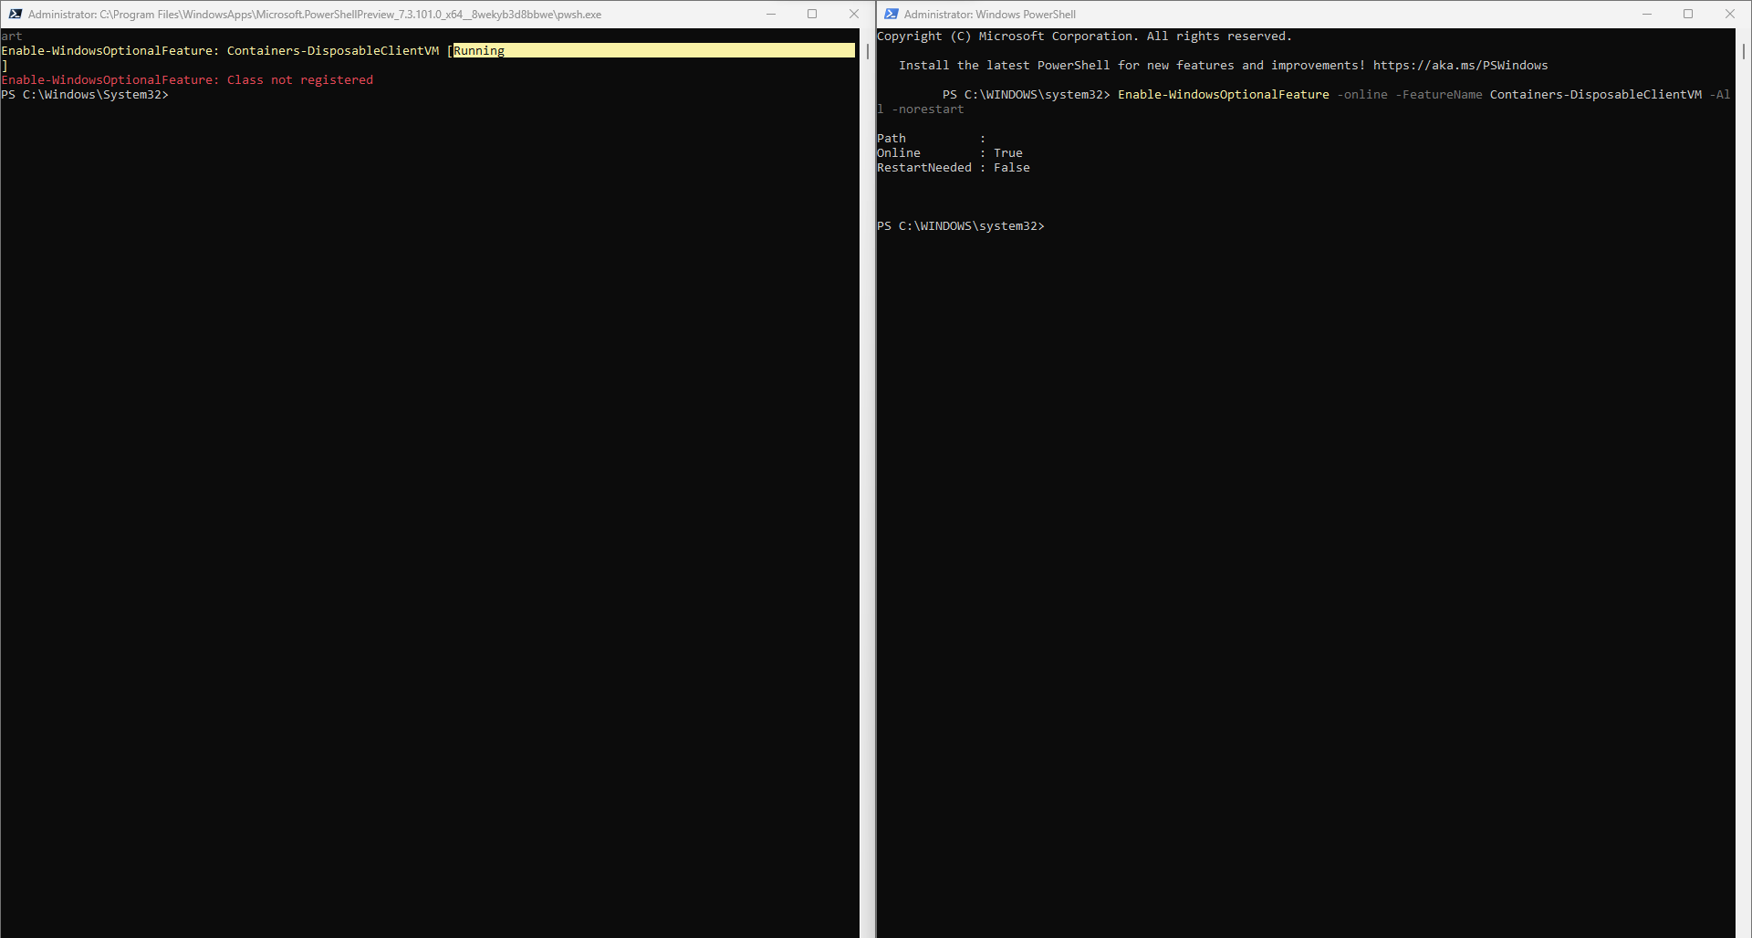
Task: Click the minimize icon of the left terminal
Action: click(772, 14)
